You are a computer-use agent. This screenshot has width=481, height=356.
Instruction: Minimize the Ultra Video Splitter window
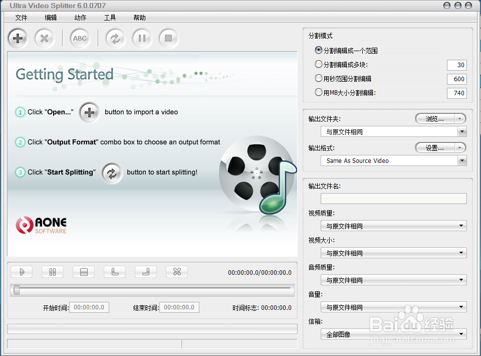pos(447,6)
